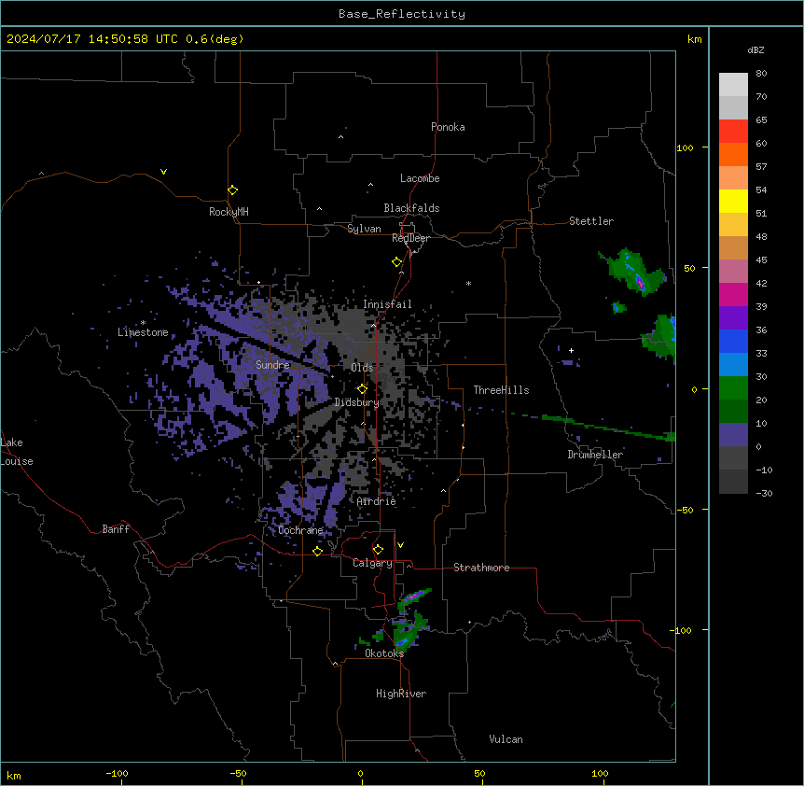The image size is (804, 786).
Task: Pick the slate-blue 0–10 dBZ legend swatch
Action: [733, 435]
